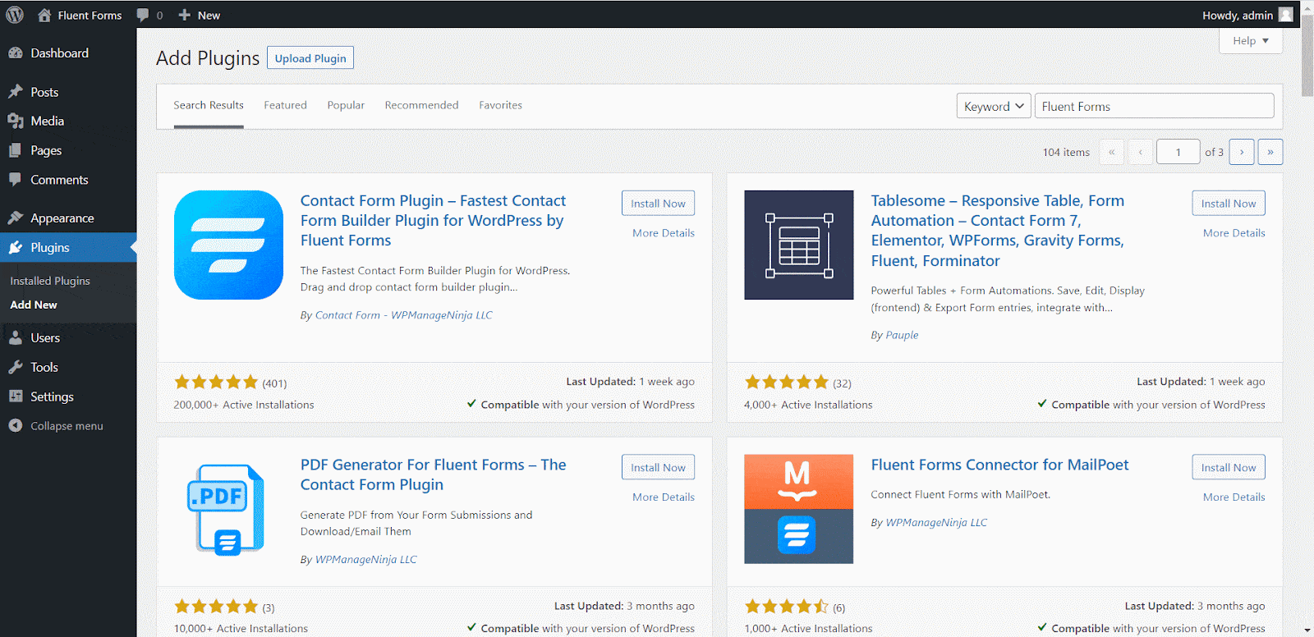Click the five-star rating of Contact Form Plugin
1314x637 pixels.
pos(216,382)
